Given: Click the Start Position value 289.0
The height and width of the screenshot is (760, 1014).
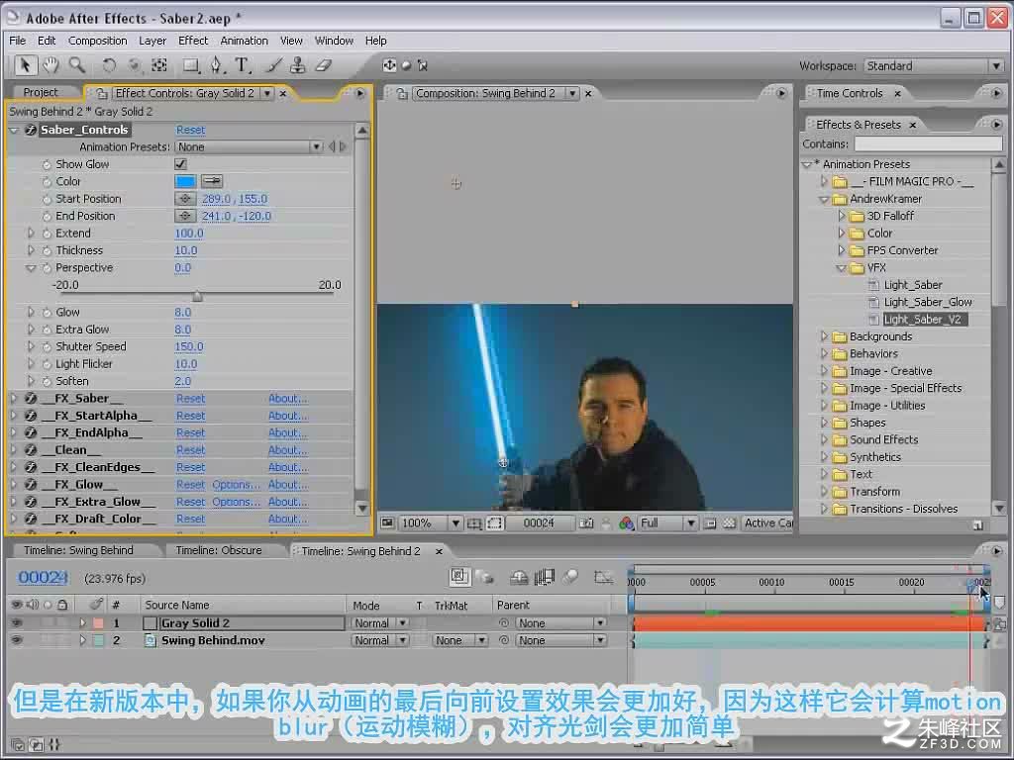Looking at the screenshot, I should point(216,199).
